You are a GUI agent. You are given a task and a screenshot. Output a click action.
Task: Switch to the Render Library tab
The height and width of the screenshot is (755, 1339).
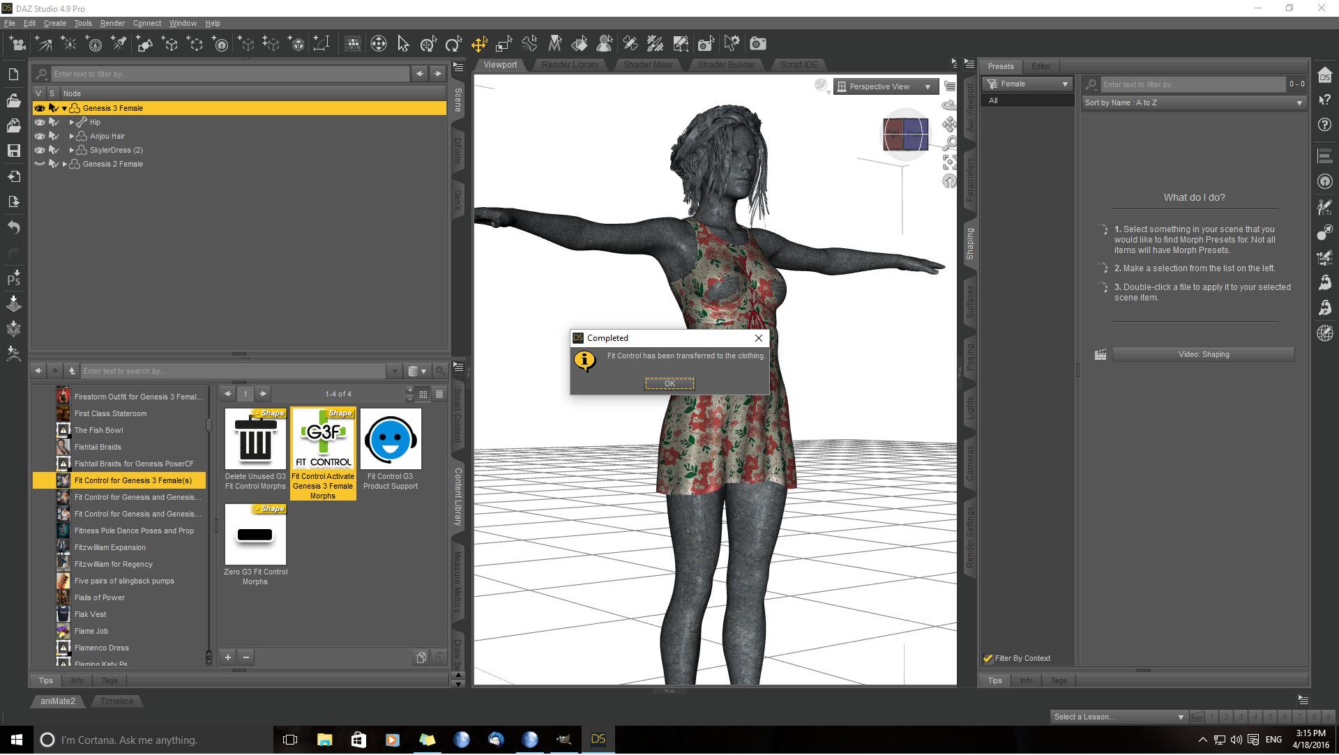[x=570, y=65]
